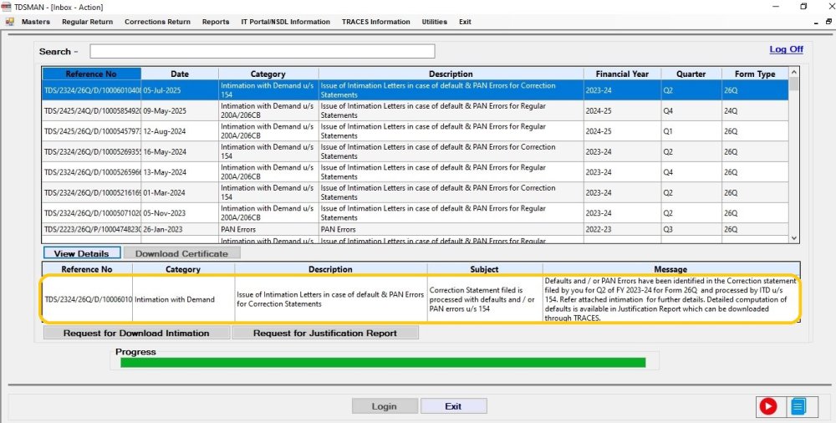Click the Q3 quarter cell

[691, 229]
